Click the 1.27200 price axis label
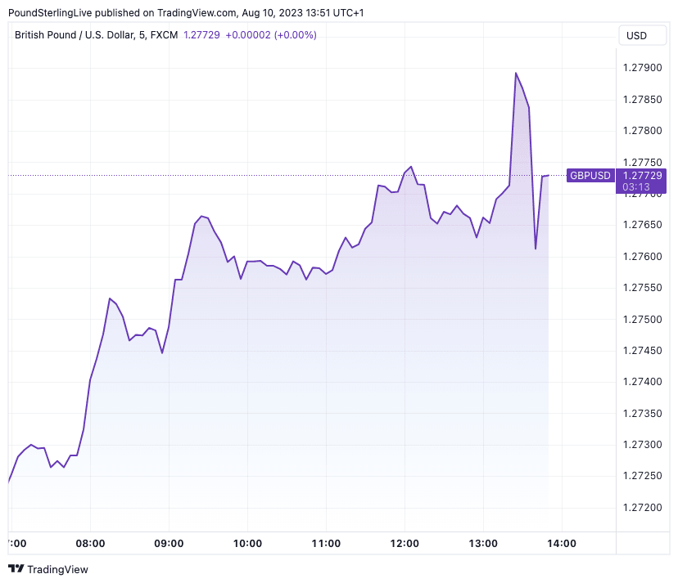 [x=643, y=508]
